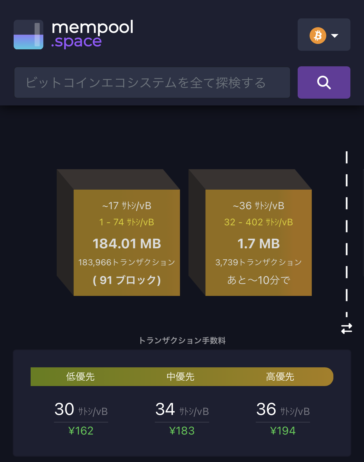Image resolution: width=364 pixels, height=462 pixels.
Task: Click the mempool cube logo icon
Action: pyautogui.click(x=28, y=35)
